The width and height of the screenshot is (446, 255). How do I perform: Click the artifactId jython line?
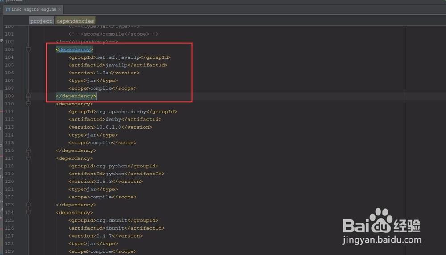(116, 174)
